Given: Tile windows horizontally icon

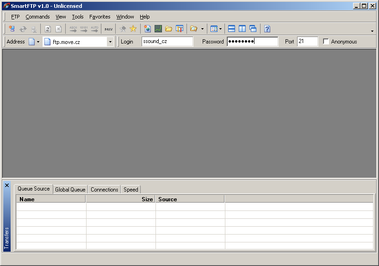Looking at the screenshot, I should click(231, 29).
